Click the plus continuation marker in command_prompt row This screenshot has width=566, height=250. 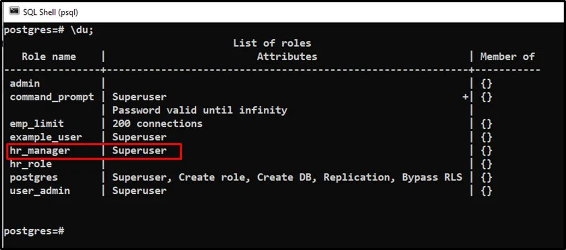465,97
